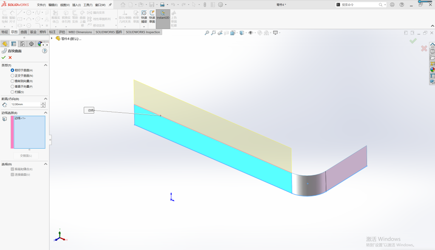Click the Zoom to Fit magnifier icon
The width and height of the screenshot is (435, 250).
207,33
